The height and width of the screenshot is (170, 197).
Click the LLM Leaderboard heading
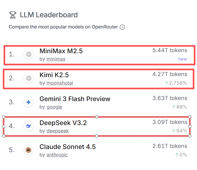(49, 15)
